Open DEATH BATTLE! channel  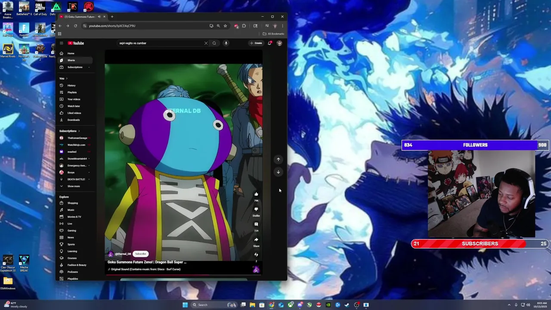coord(75,179)
